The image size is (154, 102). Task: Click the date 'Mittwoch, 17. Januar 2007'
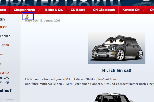point(43,21)
